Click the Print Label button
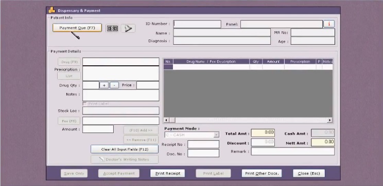 tap(213, 173)
